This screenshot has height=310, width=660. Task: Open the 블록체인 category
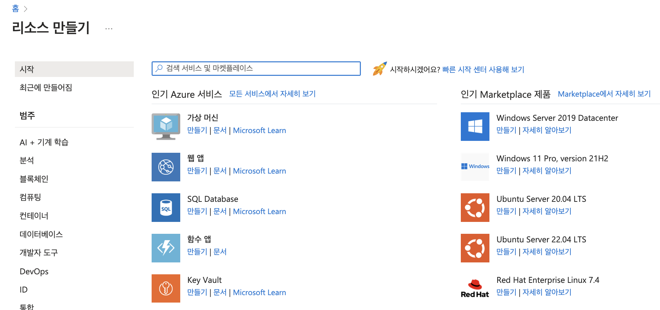click(x=34, y=179)
